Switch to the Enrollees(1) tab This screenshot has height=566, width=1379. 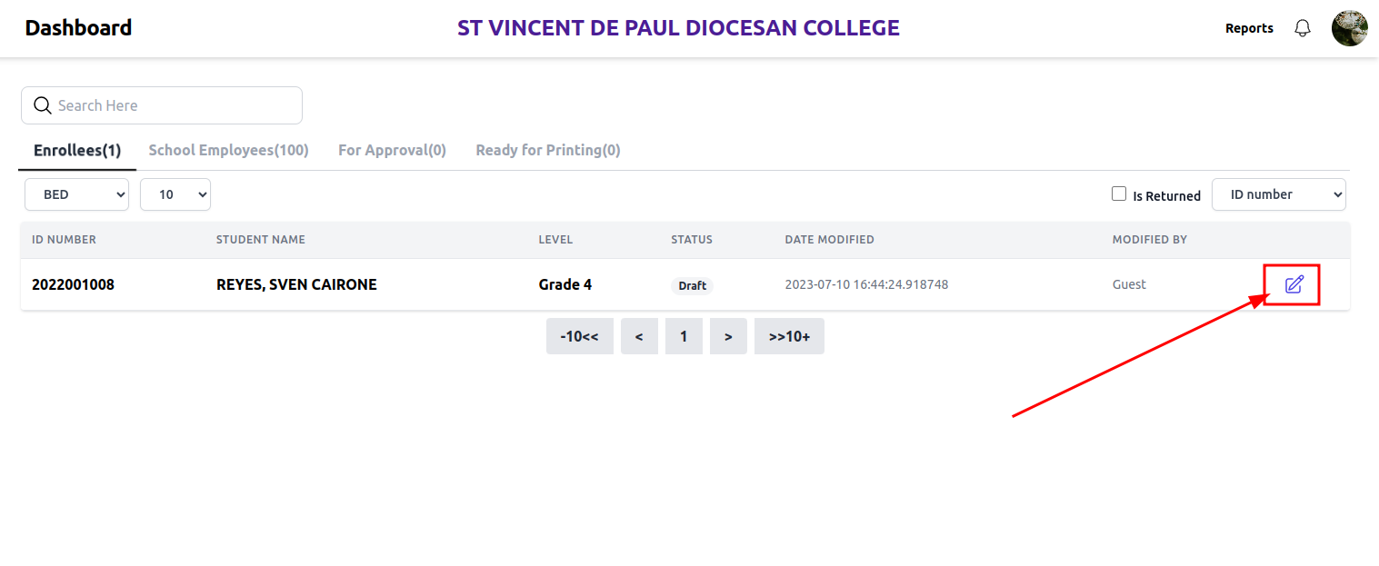point(77,150)
